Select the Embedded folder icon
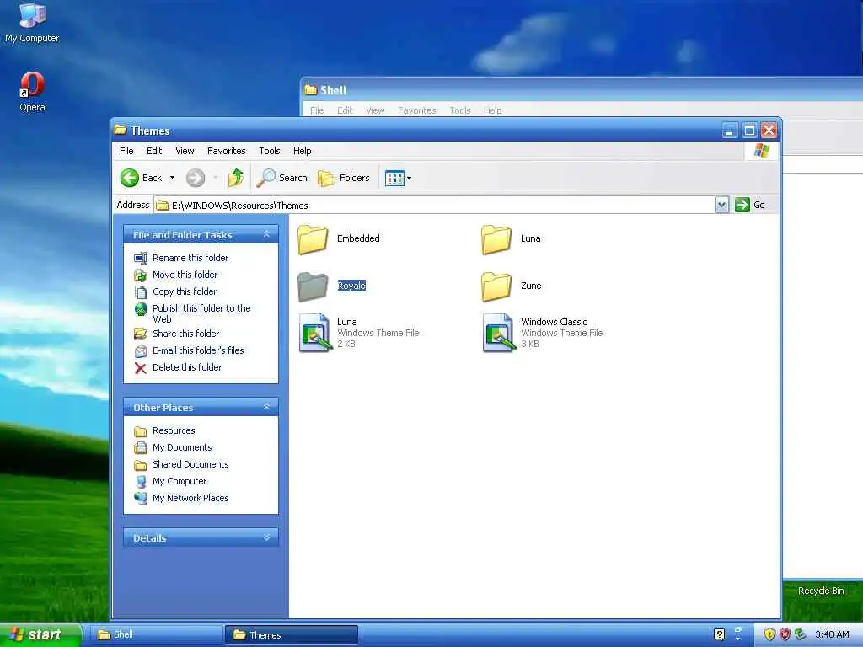863x647 pixels. pos(313,238)
